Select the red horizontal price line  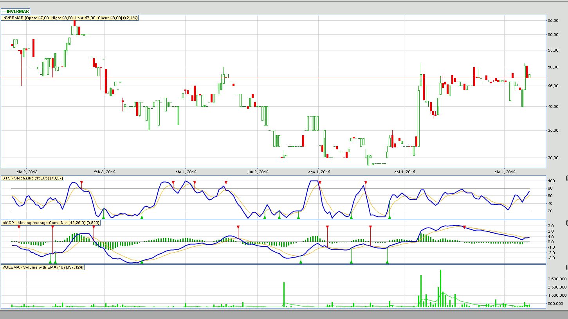pos(274,78)
